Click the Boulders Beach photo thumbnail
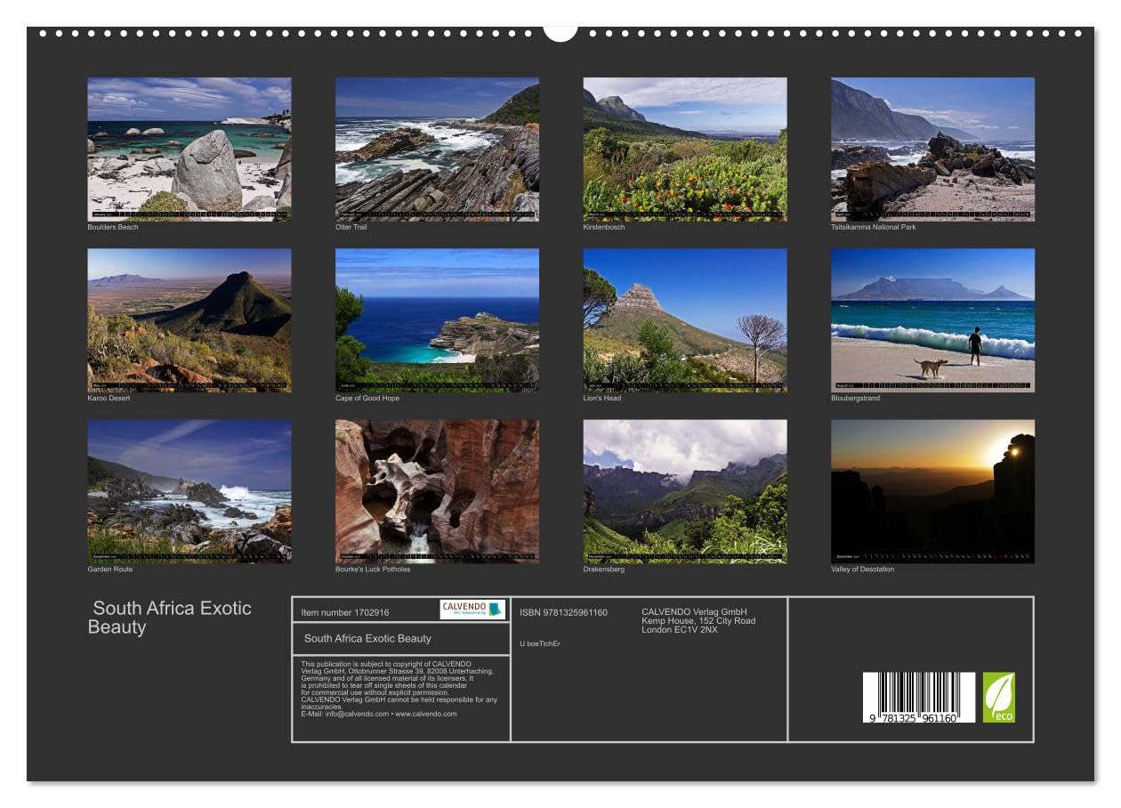 [189, 149]
